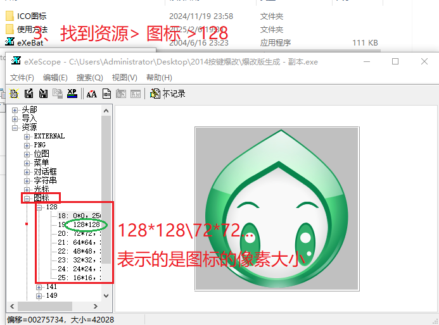
Task: Click the open file toolbar icon
Action: 14,94
